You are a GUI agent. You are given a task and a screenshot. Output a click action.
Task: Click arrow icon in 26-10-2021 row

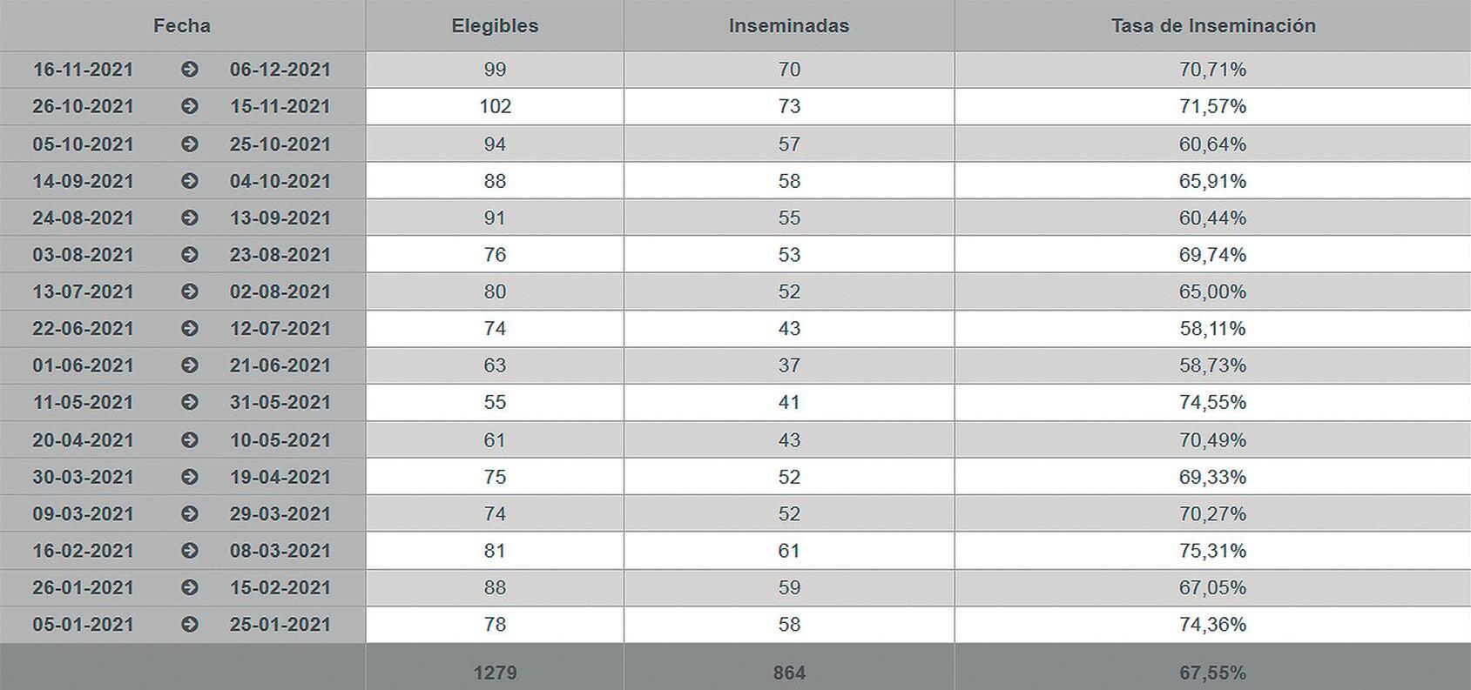coord(190,106)
